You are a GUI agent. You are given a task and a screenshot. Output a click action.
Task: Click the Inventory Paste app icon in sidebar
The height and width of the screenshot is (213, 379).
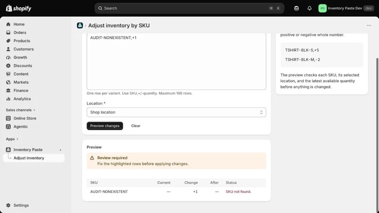coord(8,150)
